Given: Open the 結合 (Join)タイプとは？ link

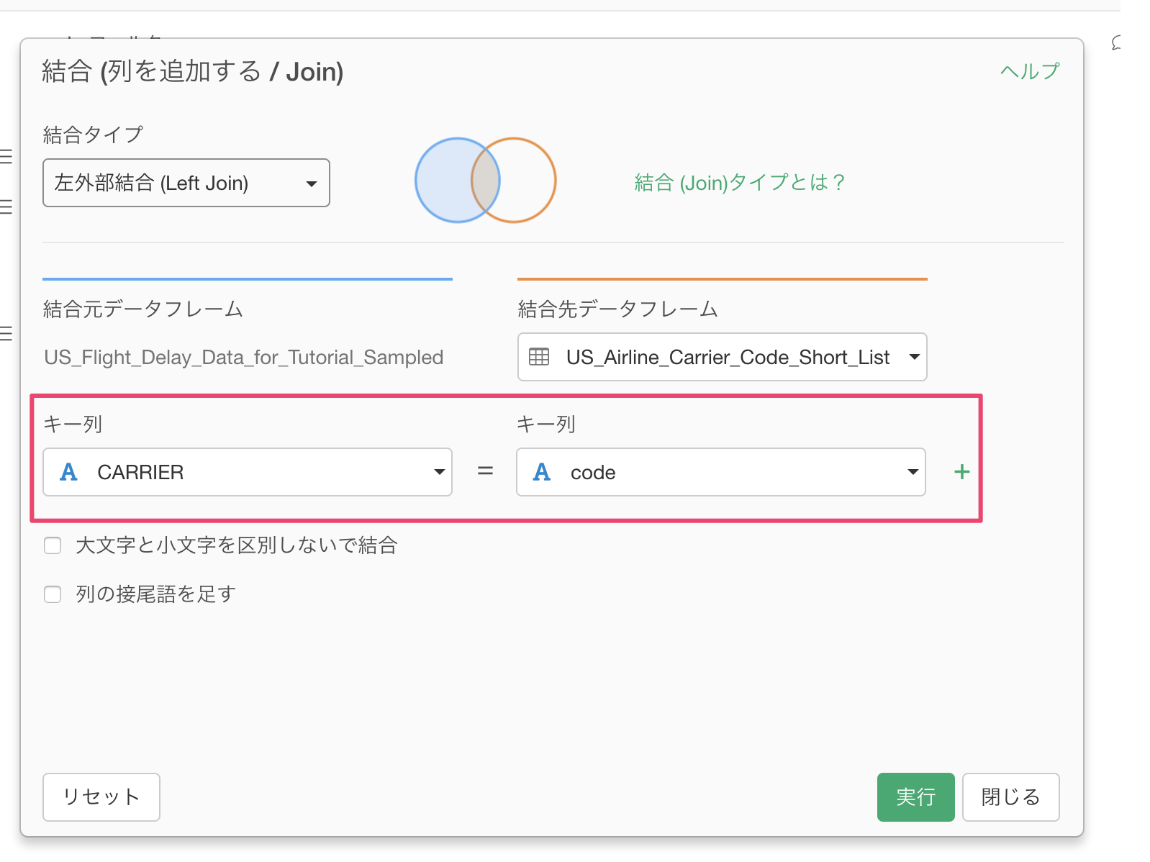Looking at the screenshot, I should tap(739, 183).
